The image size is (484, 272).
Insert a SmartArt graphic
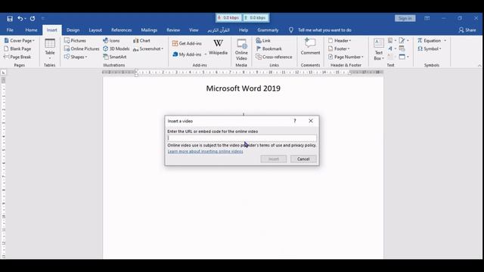[115, 57]
